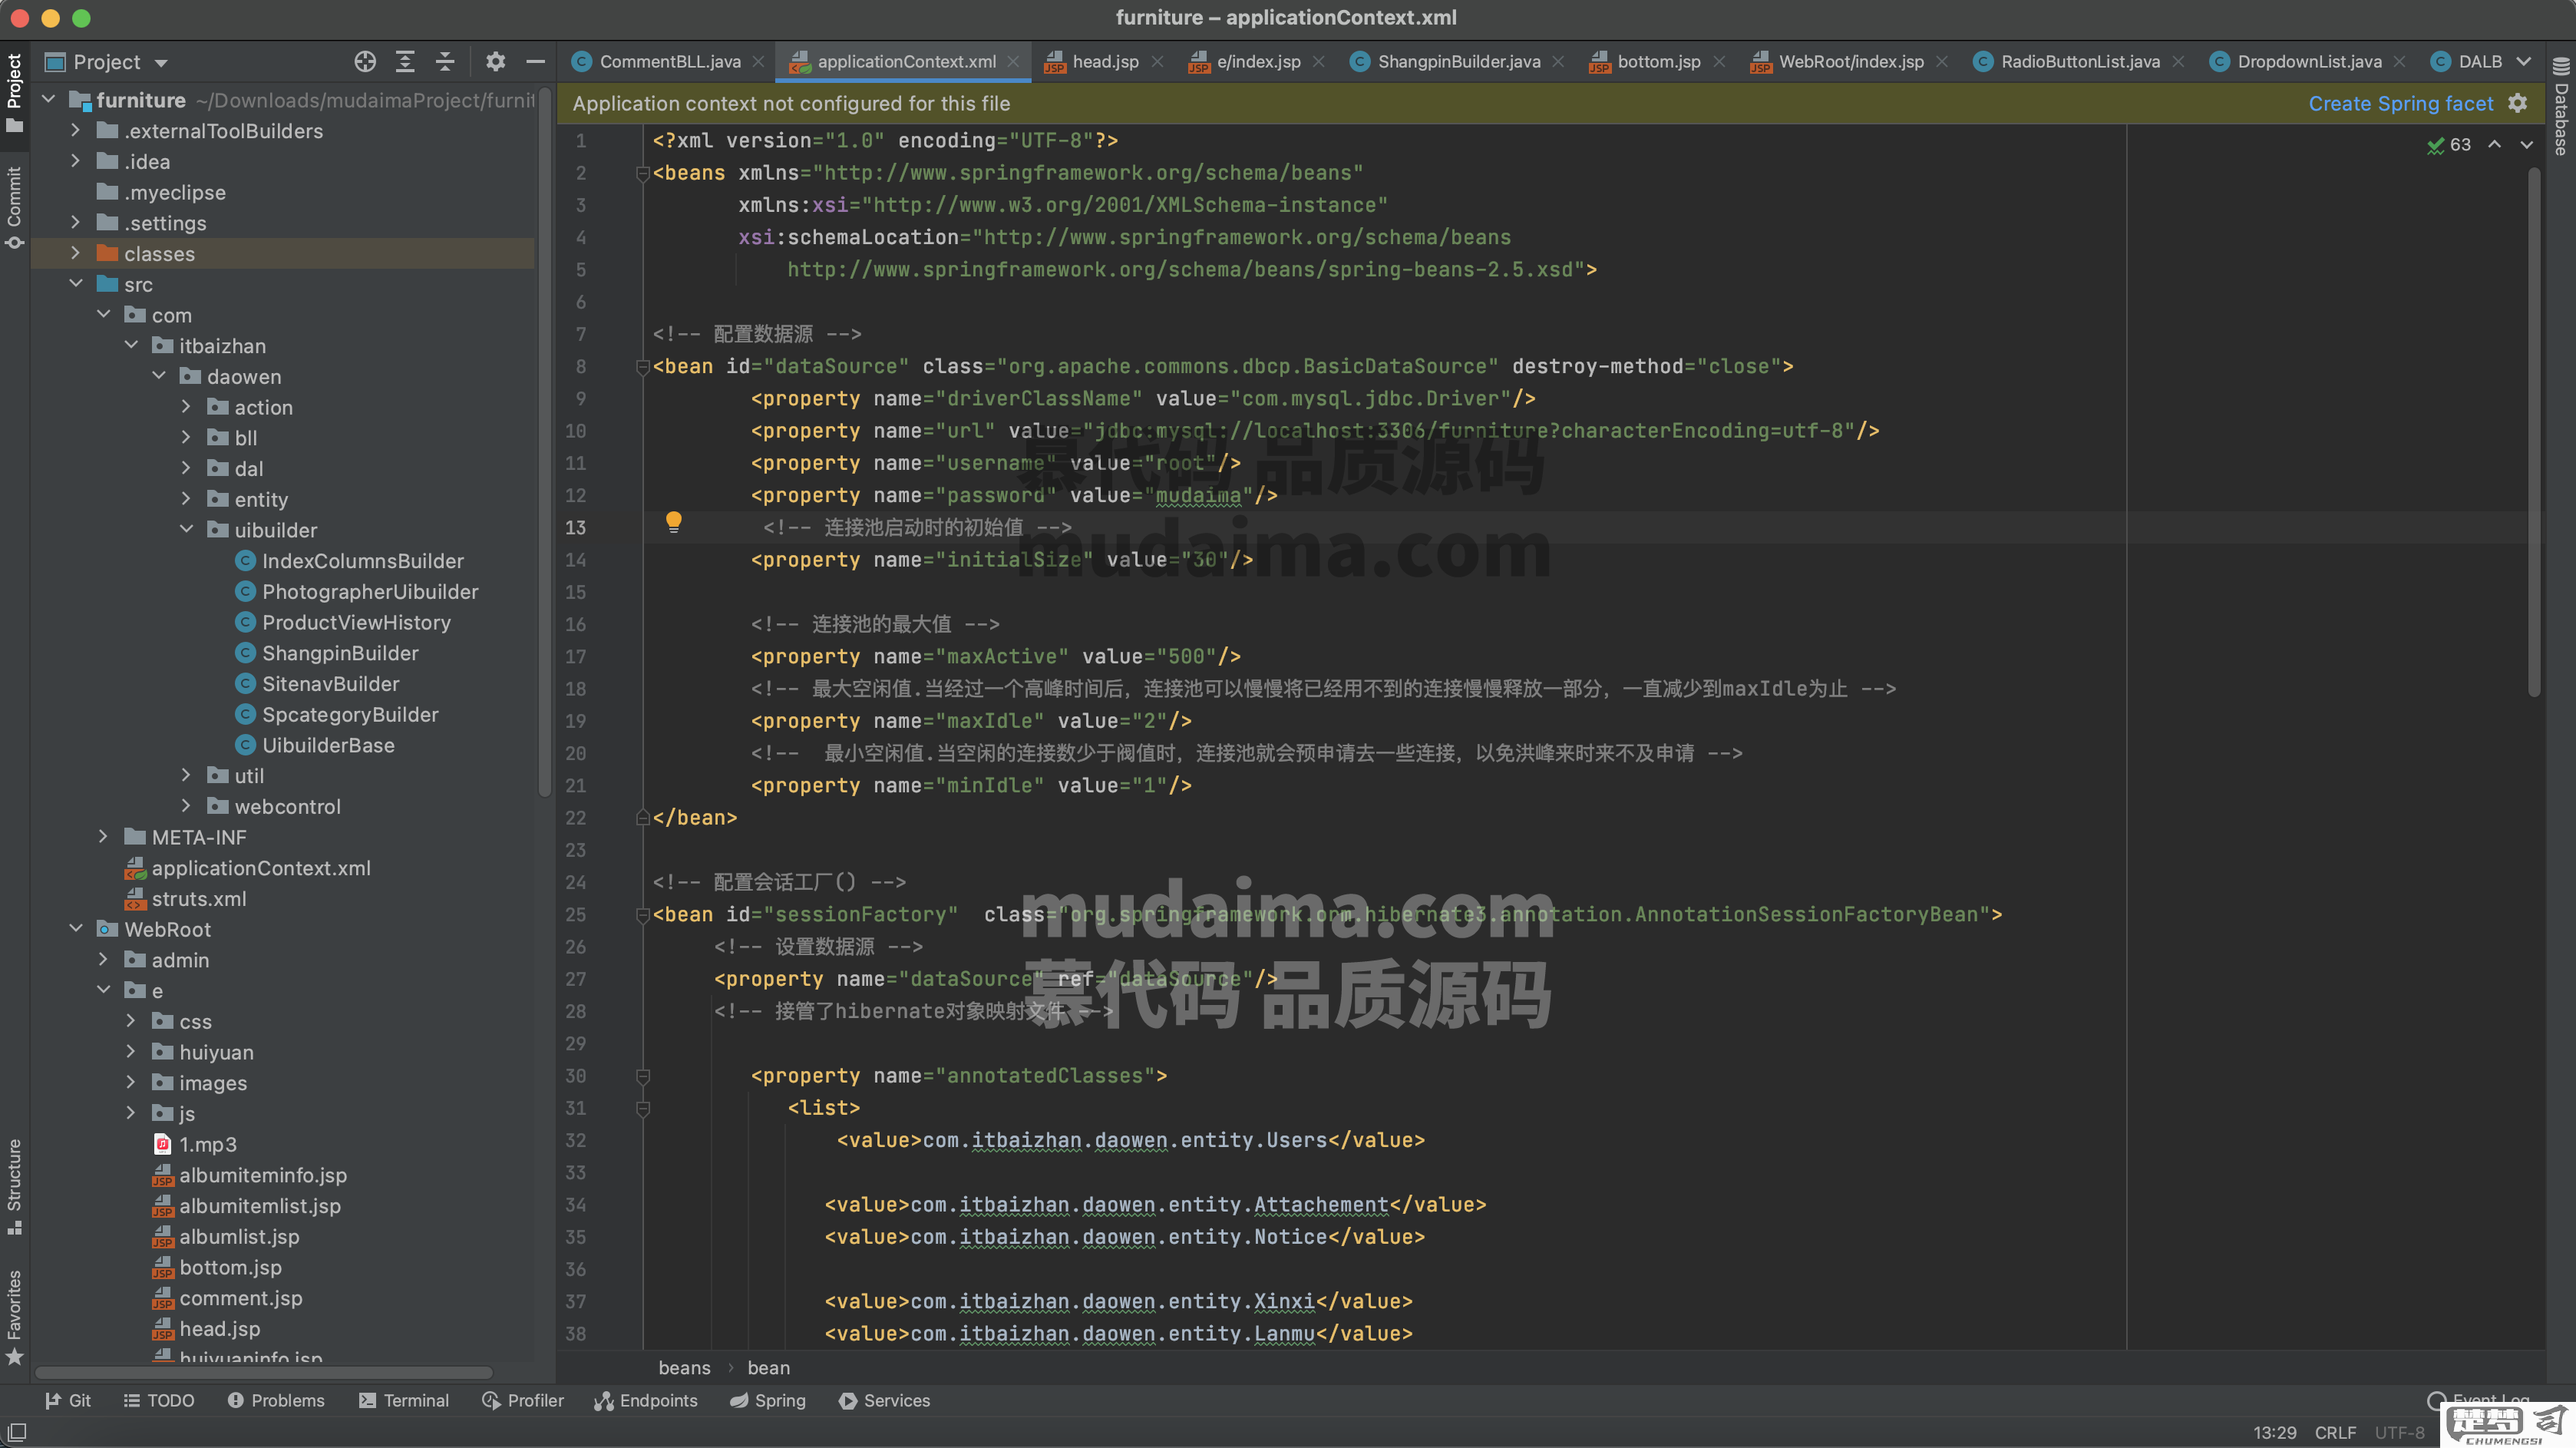Expand the huiyuan folder
The width and height of the screenshot is (2576, 1448).
[x=131, y=1052]
